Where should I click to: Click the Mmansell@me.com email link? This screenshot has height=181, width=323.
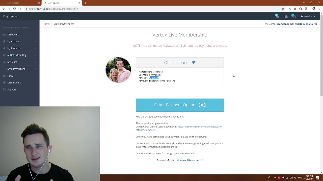188,160
